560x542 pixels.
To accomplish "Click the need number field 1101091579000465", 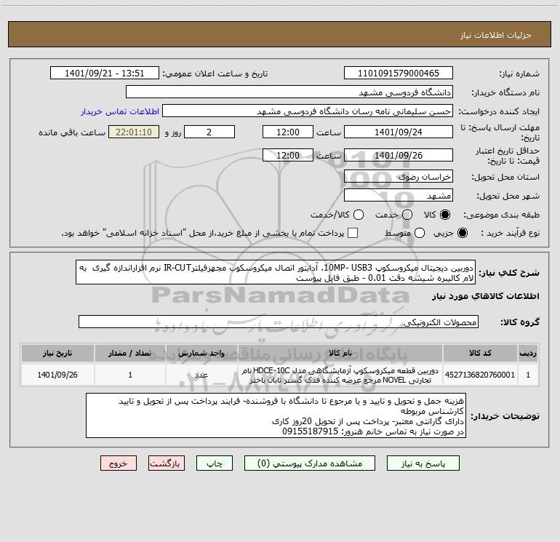I will pos(399,73).
